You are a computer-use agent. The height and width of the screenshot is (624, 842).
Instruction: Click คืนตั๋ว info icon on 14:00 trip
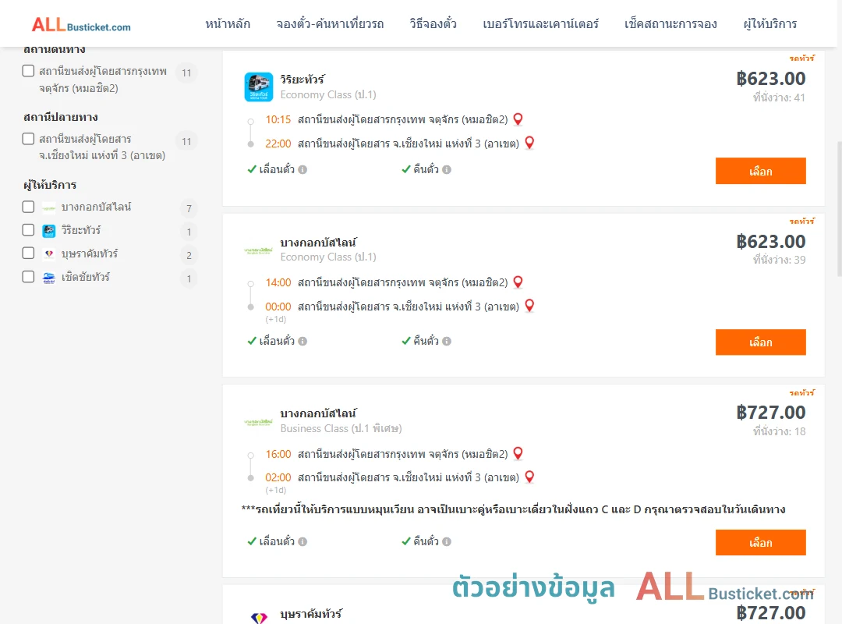click(447, 342)
